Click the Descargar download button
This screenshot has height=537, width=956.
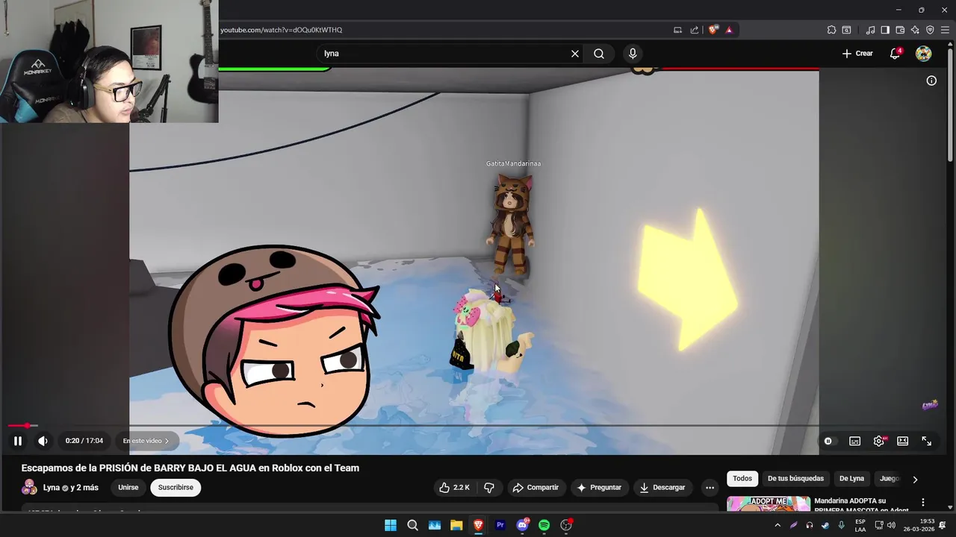(x=662, y=487)
